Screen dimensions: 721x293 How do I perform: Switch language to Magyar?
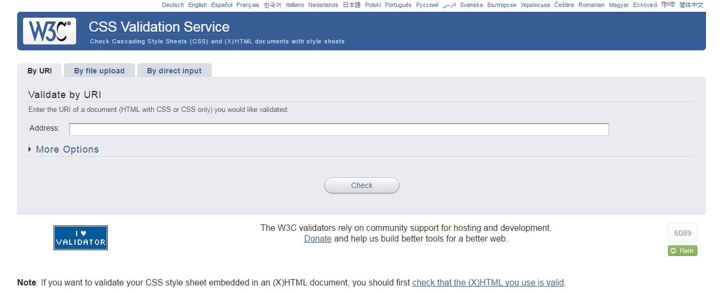point(619,5)
